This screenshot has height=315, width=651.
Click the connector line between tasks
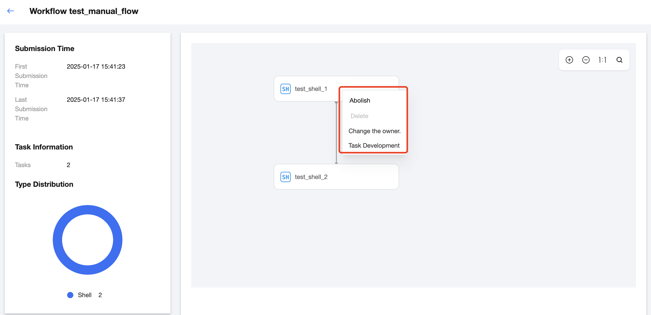coord(336,132)
